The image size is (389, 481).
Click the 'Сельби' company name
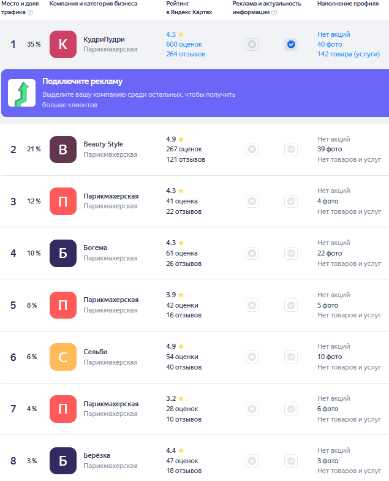point(96,352)
